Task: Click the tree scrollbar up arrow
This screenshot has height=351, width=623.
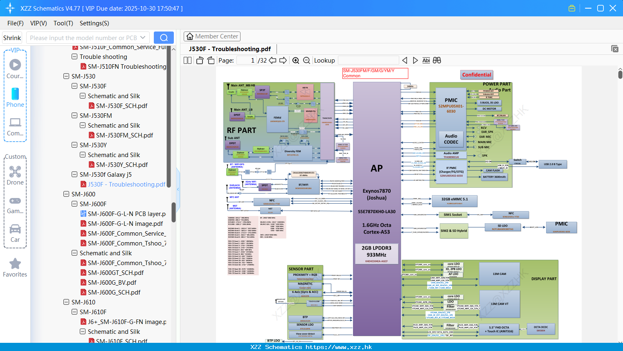Action: pyautogui.click(x=173, y=49)
